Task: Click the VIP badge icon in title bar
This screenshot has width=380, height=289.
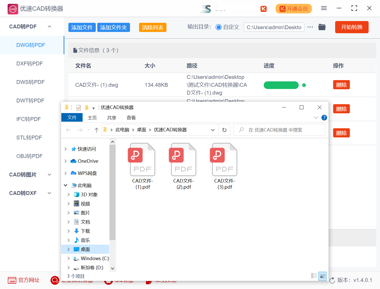Action: 263,9
